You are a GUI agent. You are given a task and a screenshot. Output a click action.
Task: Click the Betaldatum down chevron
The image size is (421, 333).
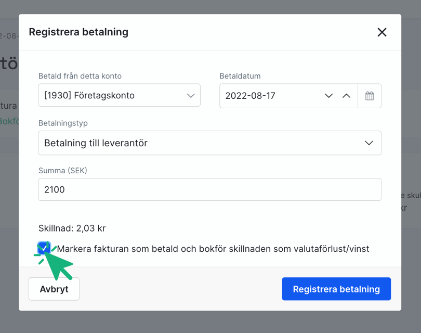(x=328, y=95)
